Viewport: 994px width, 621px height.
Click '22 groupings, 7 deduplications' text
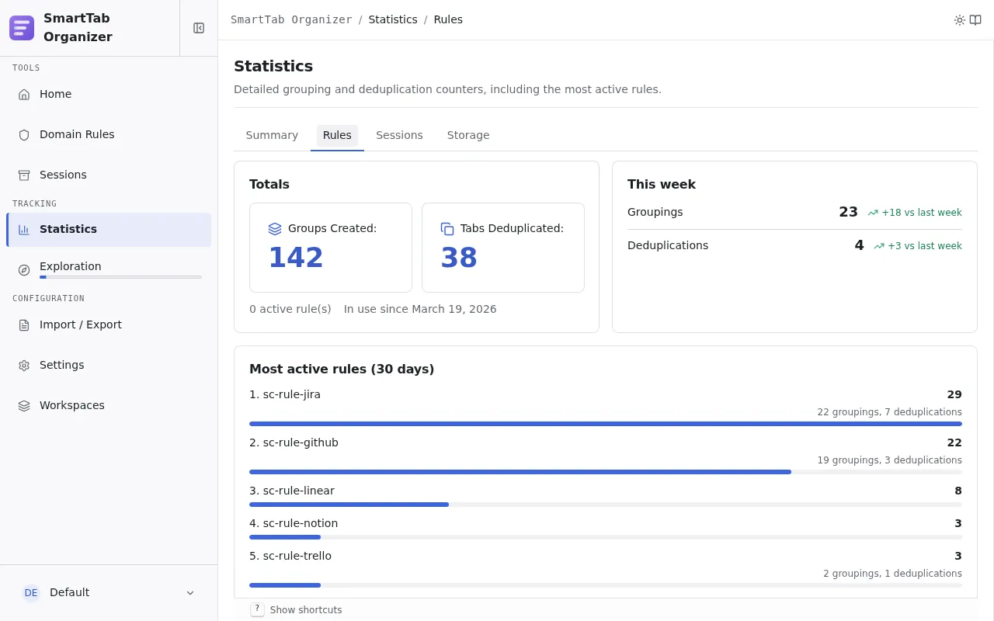[x=889, y=412]
